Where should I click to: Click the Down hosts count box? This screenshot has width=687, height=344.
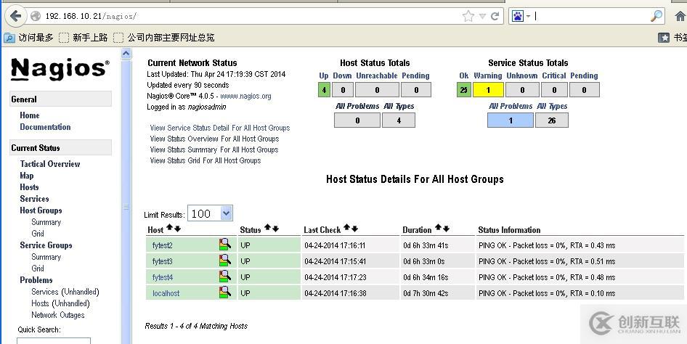point(343,90)
